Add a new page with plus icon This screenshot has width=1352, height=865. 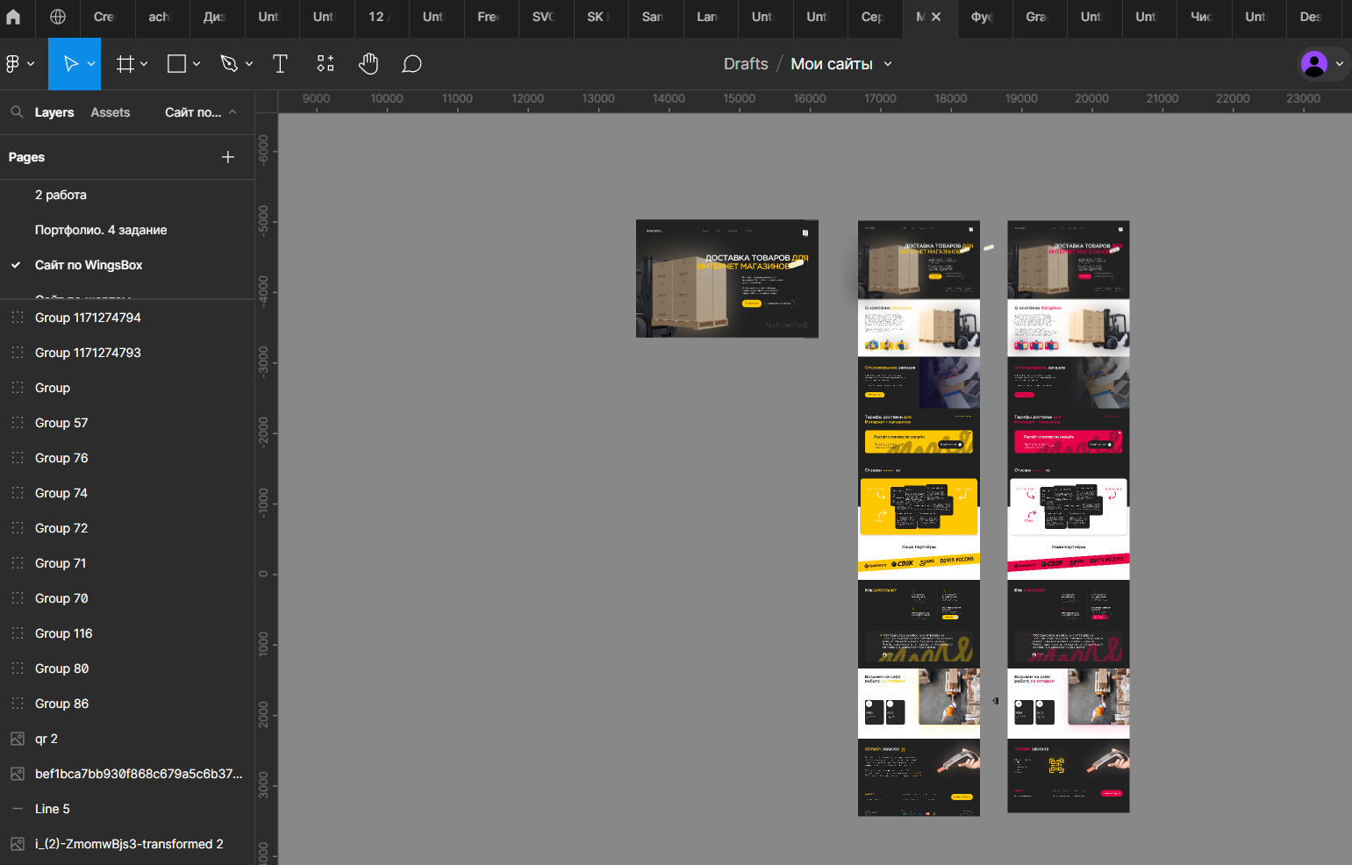click(x=228, y=157)
